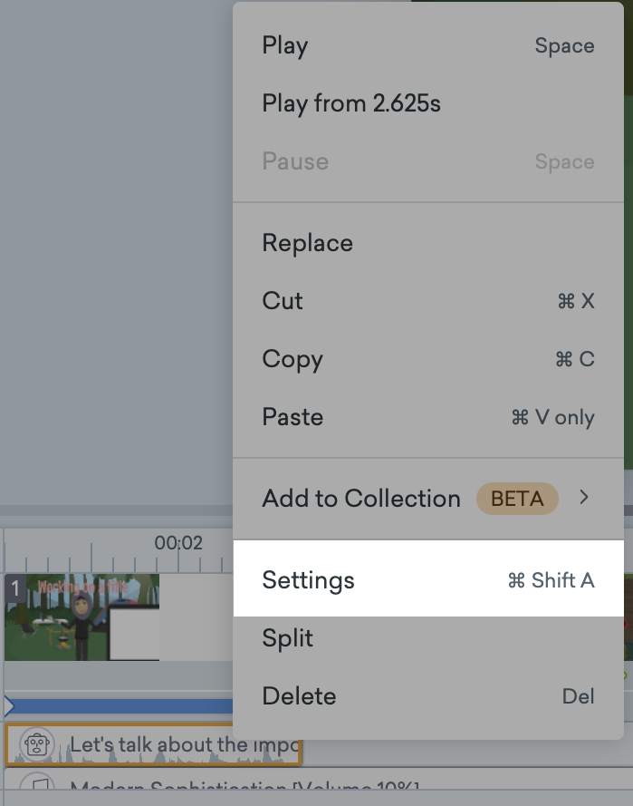The width and height of the screenshot is (633, 806).
Task: Click the blue scene duration bar
Action: 118,706
